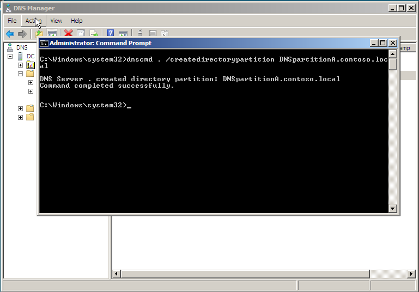Click the 'Command completed successfully.' output line
The width and height of the screenshot is (419, 292).
click(107, 86)
